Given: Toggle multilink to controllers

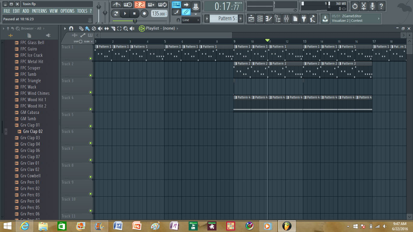Looking at the screenshot, I should coord(186,12).
